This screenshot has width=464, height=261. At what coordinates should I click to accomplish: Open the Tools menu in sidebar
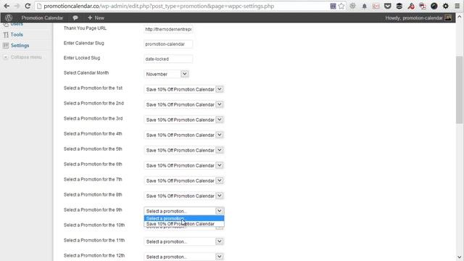(17, 35)
